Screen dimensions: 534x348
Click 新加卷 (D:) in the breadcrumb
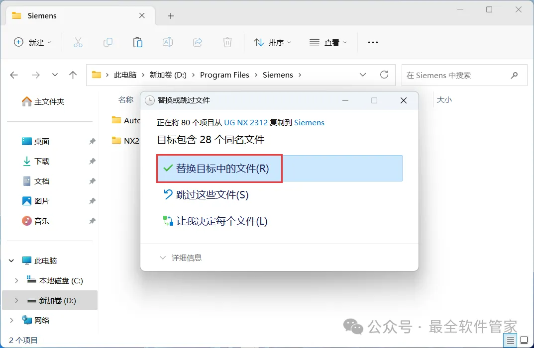tap(168, 75)
